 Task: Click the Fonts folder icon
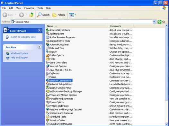pyautogui.click(x=48, y=59)
